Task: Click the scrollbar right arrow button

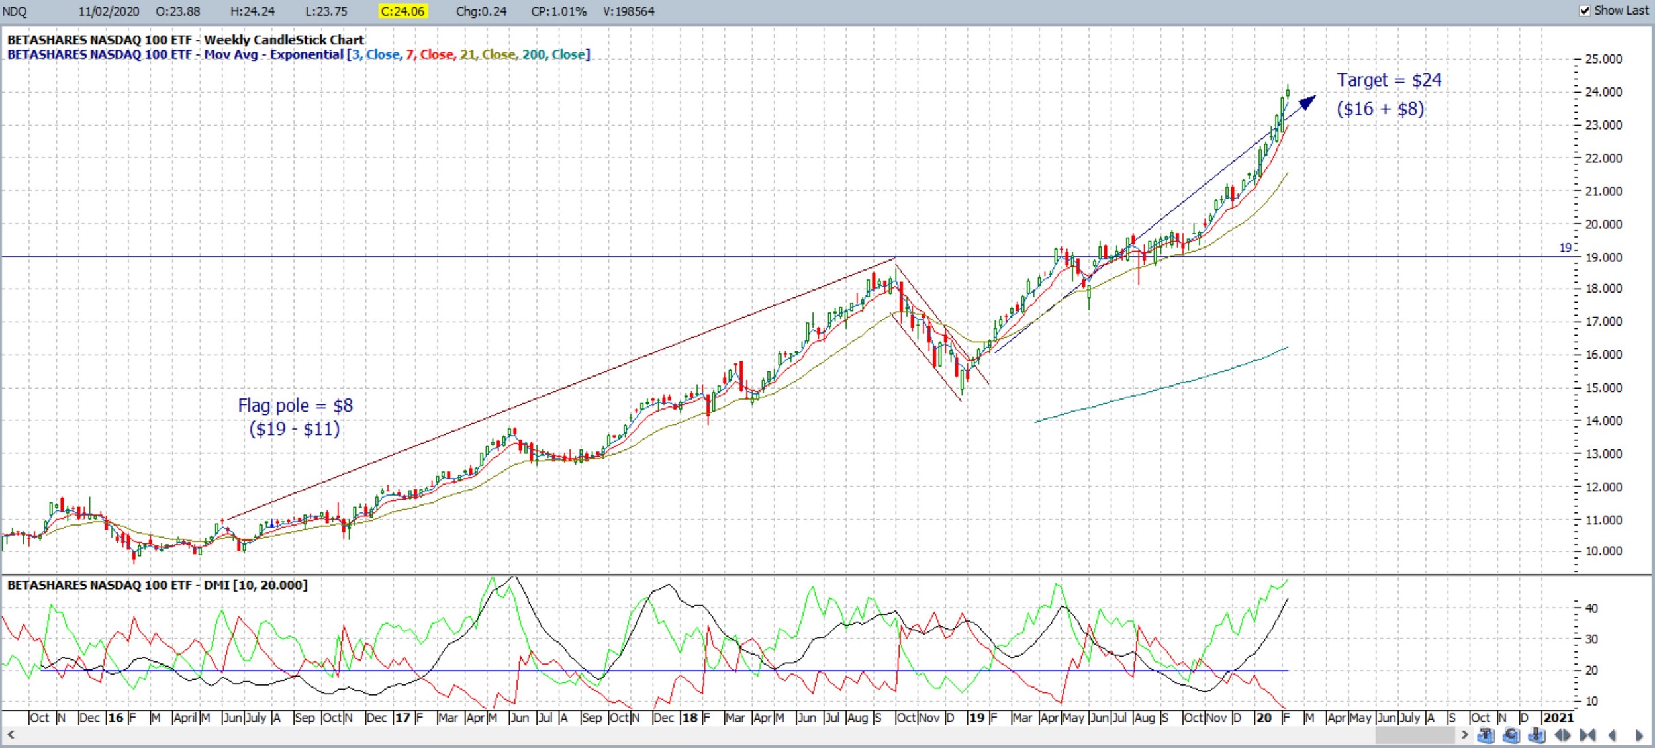Action: [1464, 735]
